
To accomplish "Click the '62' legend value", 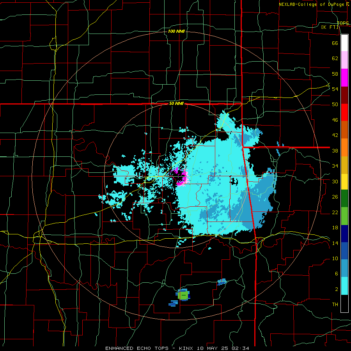I will point(335,58).
